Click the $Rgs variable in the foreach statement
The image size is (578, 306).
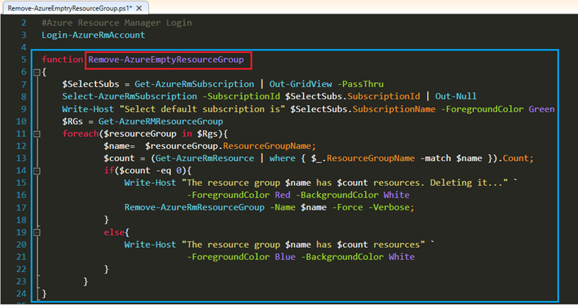[208, 134]
